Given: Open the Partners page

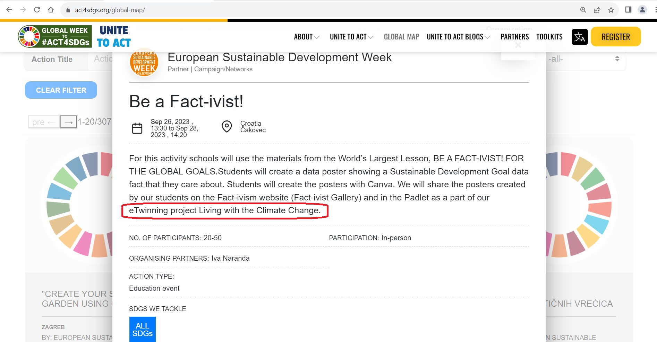Looking at the screenshot, I should coord(514,37).
